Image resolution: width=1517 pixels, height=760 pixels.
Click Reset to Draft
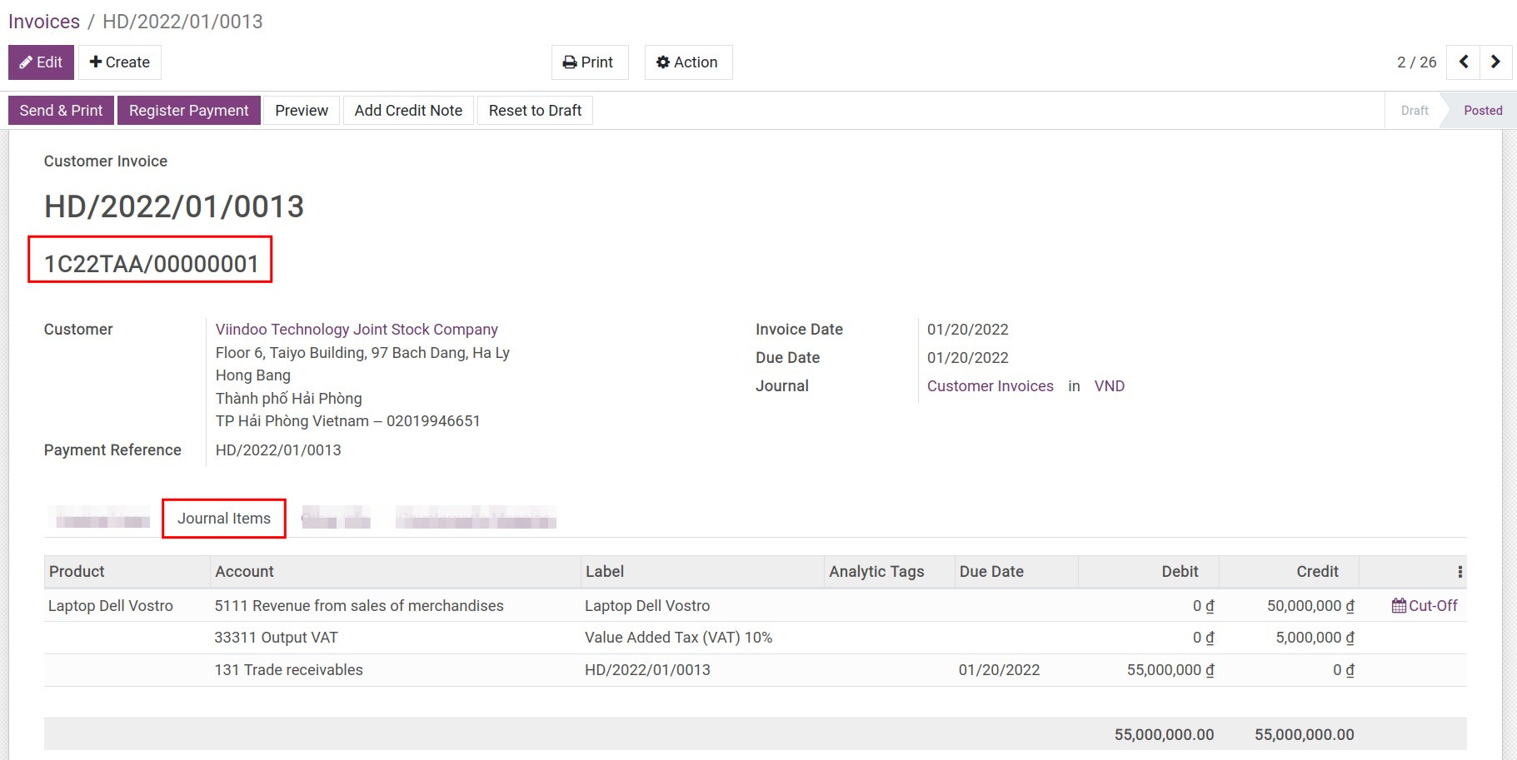tap(535, 110)
